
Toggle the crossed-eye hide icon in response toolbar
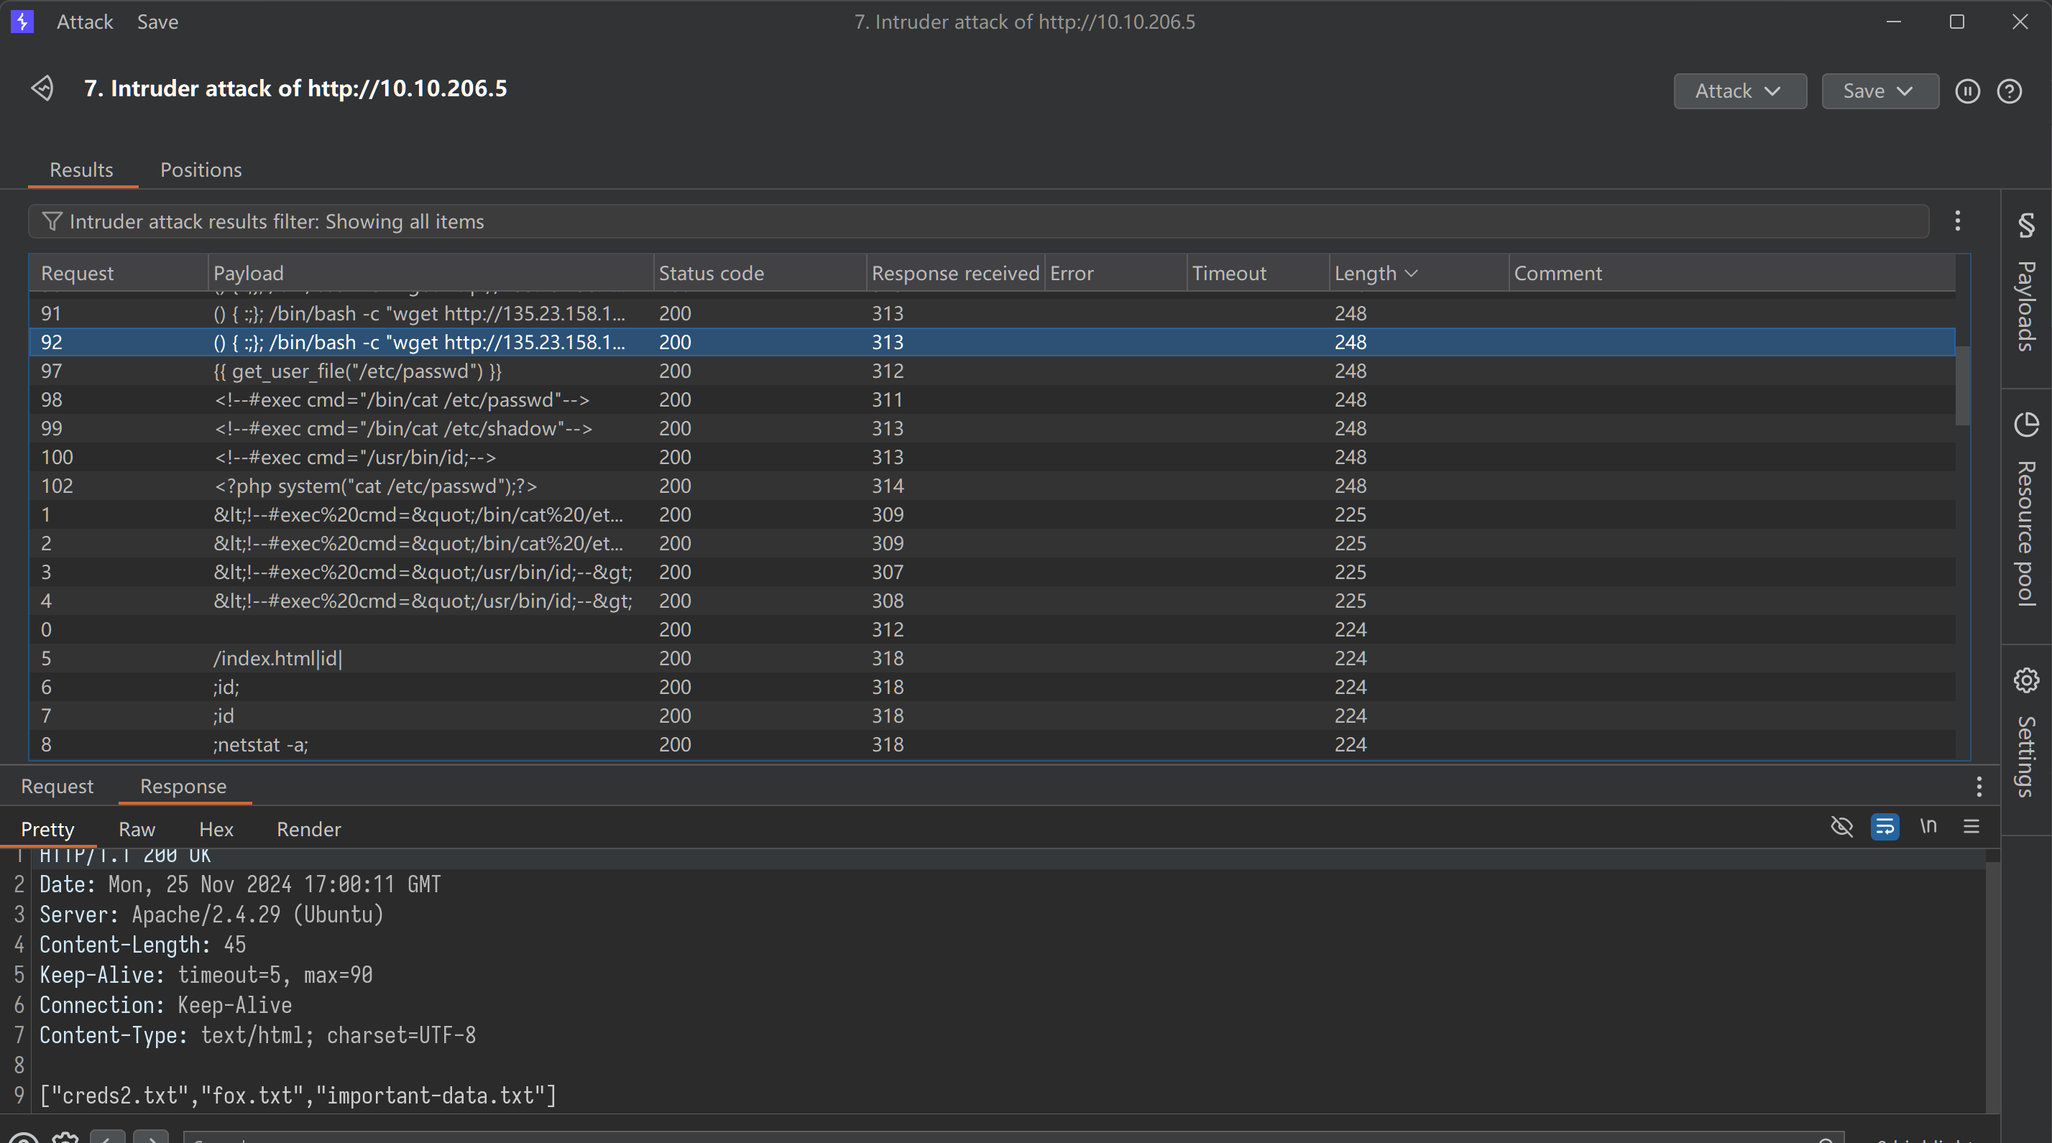(x=1841, y=827)
